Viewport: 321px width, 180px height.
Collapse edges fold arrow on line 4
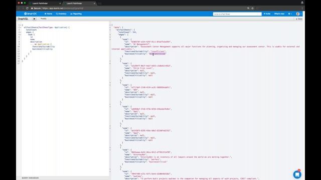coord(21,32)
